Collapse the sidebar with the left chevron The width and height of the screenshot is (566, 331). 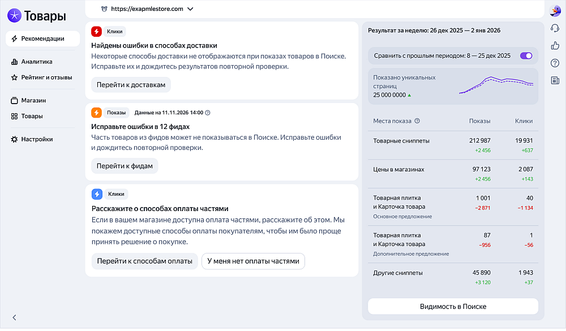point(15,317)
